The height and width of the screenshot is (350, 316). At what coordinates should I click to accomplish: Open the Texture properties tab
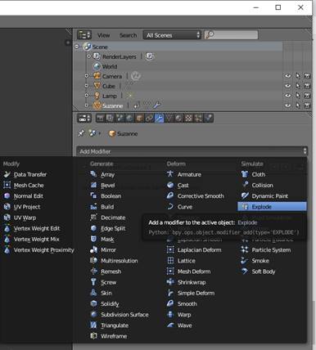pyautogui.click(x=188, y=118)
